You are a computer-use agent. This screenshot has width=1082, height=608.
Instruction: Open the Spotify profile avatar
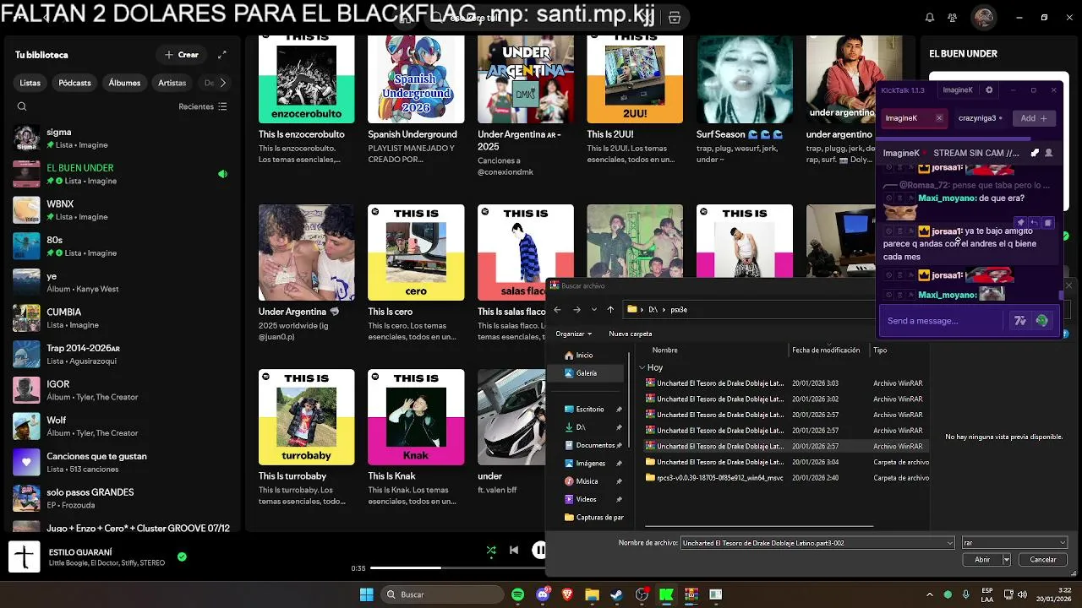pyautogui.click(x=983, y=18)
